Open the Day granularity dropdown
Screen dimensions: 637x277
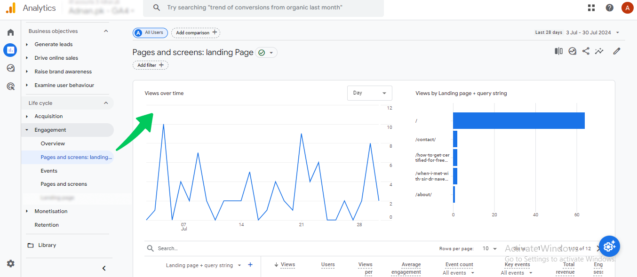369,93
